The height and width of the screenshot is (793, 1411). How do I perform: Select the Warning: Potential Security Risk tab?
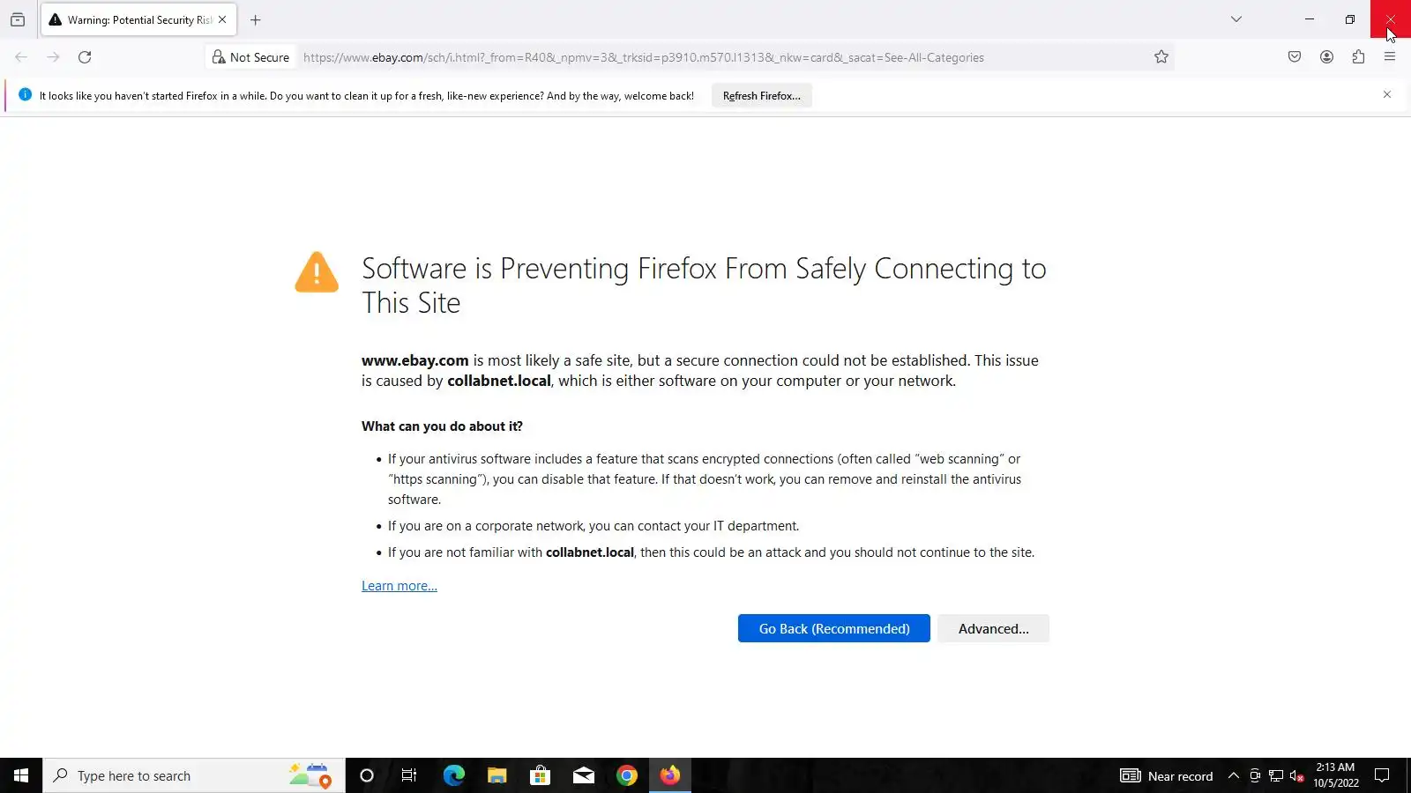click(x=138, y=19)
